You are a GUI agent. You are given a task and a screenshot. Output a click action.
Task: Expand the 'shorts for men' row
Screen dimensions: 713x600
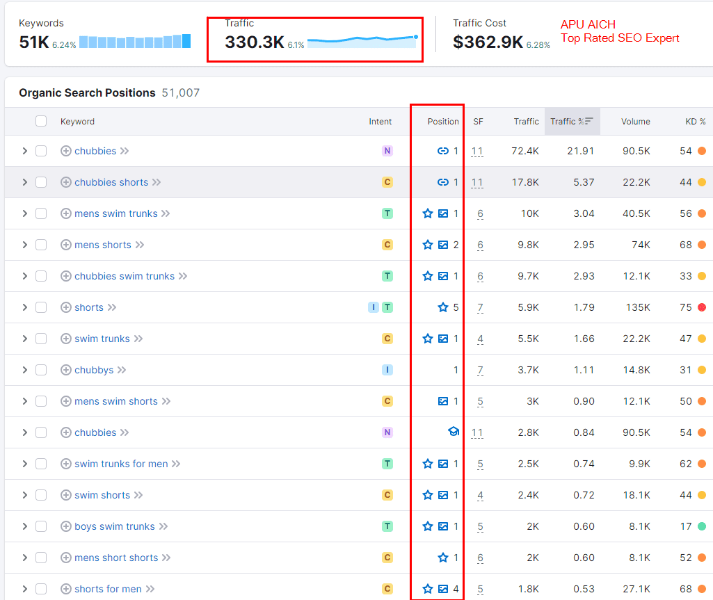click(x=24, y=589)
